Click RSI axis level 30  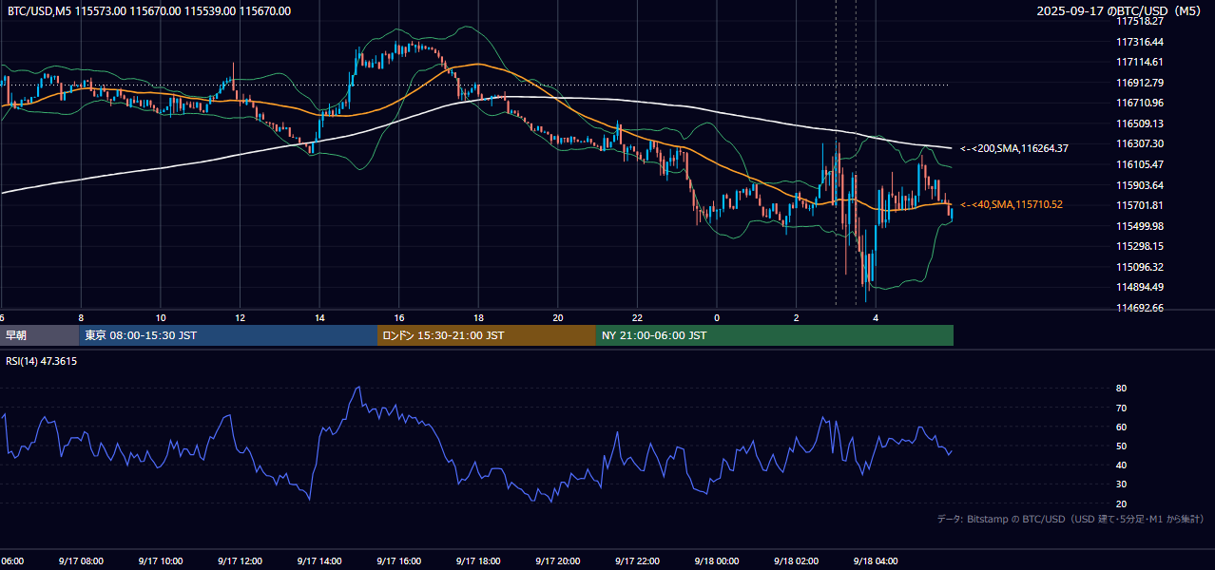pos(1121,484)
